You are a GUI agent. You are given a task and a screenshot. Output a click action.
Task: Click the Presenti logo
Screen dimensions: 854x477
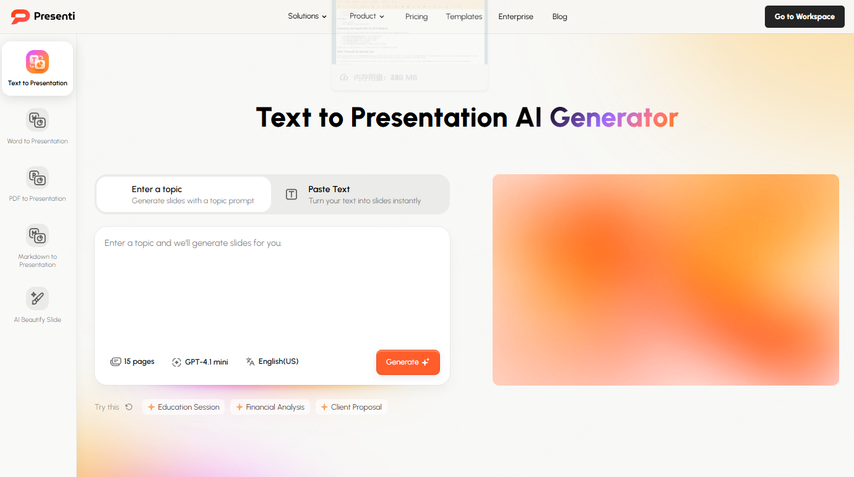pos(42,17)
